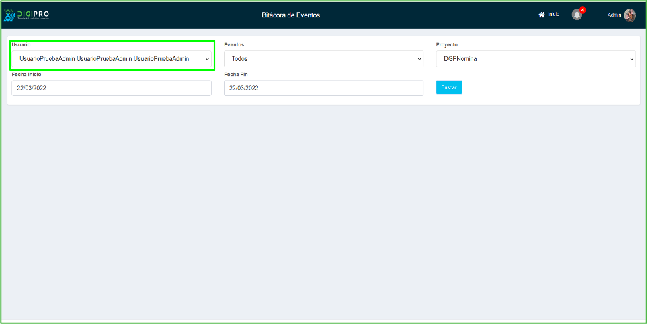Click the chevron arrow of the Usuario field
The width and height of the screenshot is (648, 324).
207,59
